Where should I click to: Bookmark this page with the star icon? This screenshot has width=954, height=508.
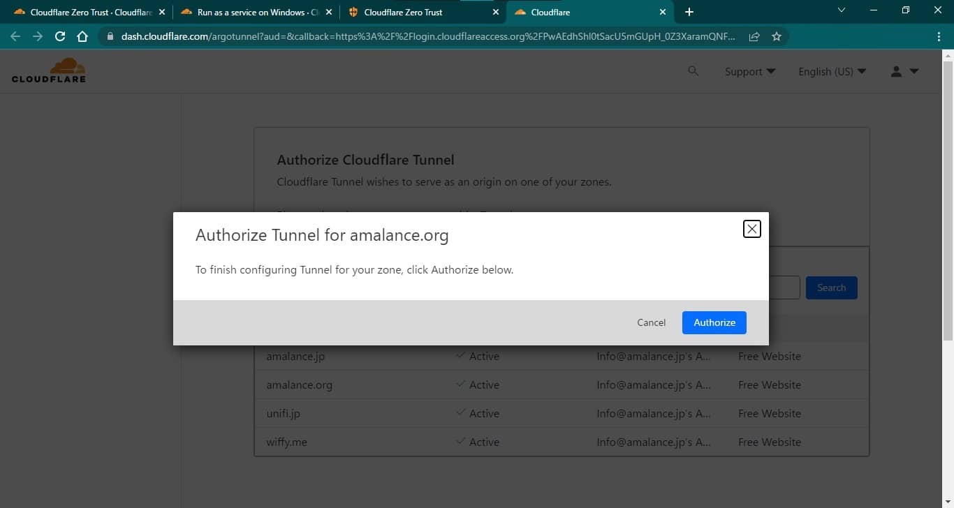point(777,37)
